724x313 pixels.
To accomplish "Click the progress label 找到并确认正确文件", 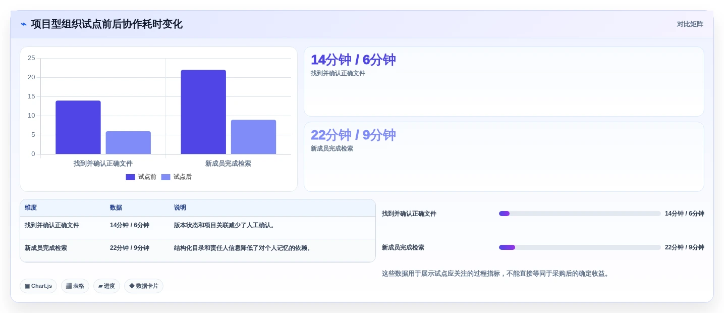I will point(409,214).
